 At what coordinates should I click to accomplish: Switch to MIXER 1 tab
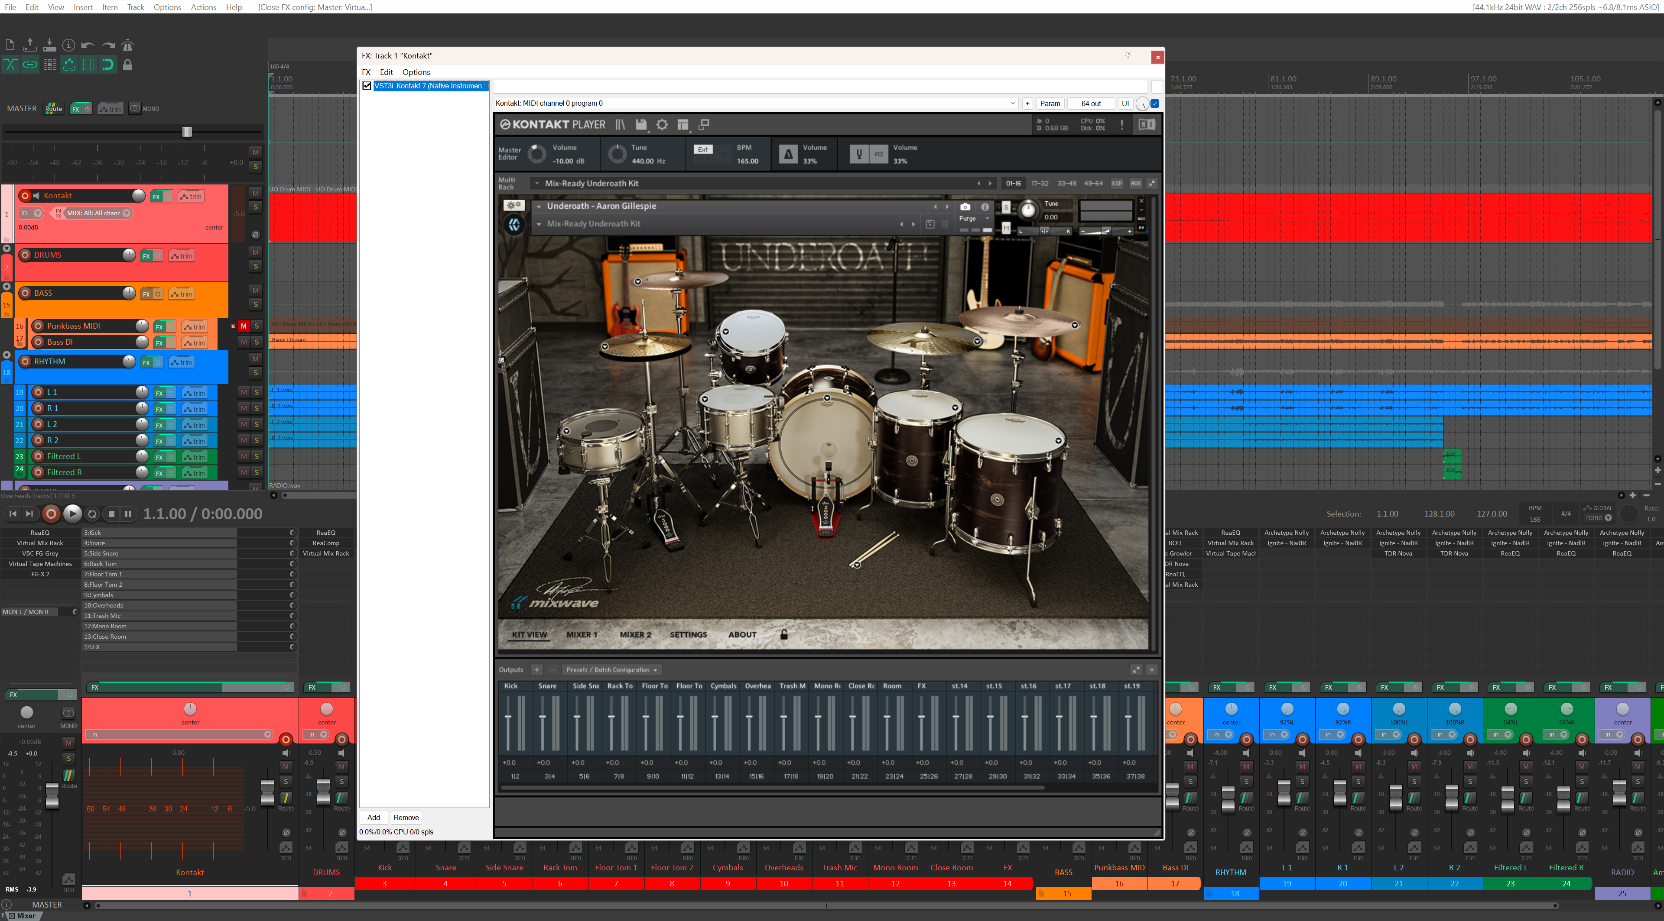[582, 634]
